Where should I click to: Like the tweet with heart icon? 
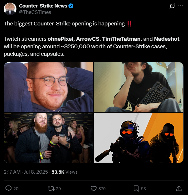[x=94, y=189]
